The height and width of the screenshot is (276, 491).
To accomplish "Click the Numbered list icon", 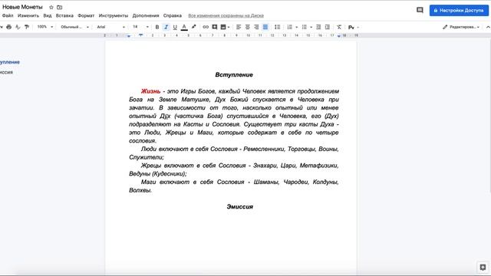I will [x=290, y=28].
